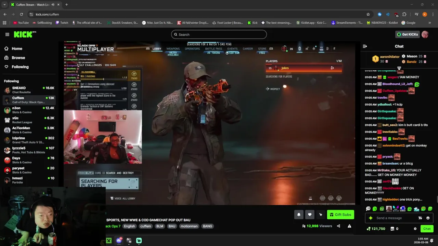Open the user profile avatar menu
The width and height of the screenshot is (438, 246).
tap(425, 35)
